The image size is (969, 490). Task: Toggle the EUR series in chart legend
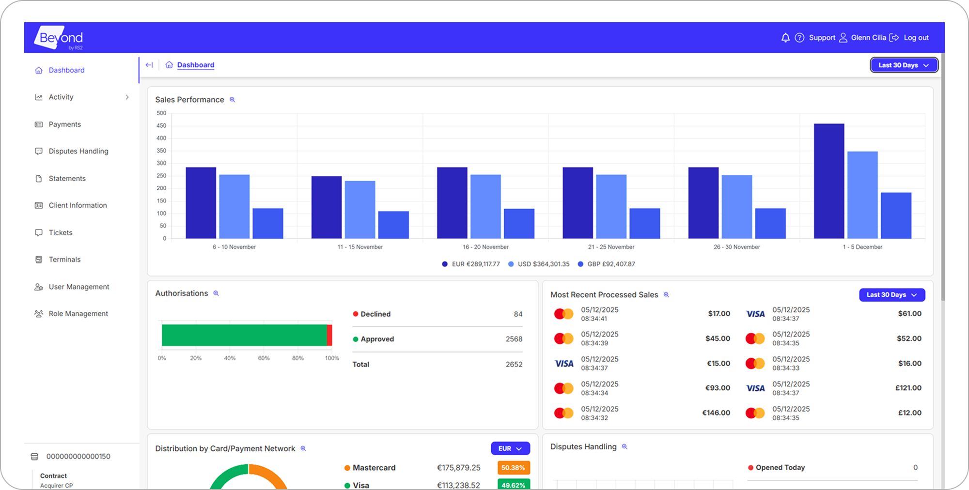[470, 264]
